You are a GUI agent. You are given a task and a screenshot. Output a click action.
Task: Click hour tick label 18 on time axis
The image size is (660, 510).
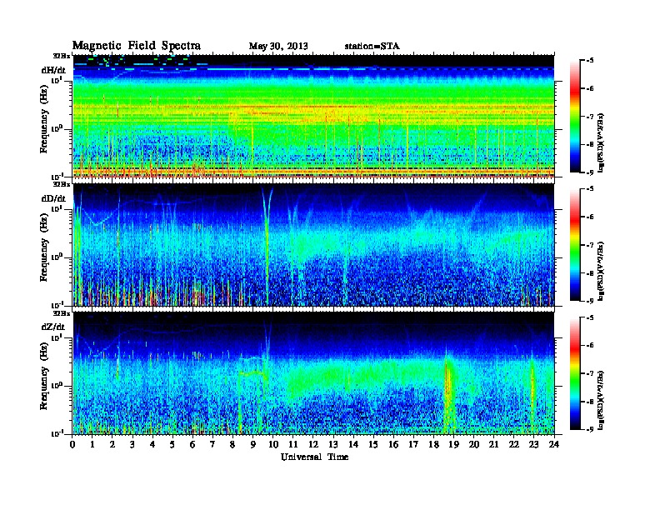[433, 444]
